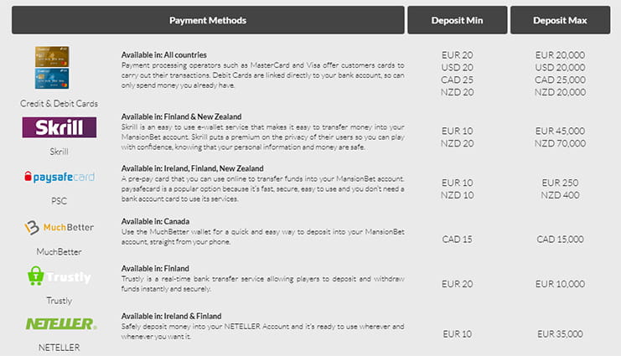Click 'Available in: Finland & New Zealand' heading

181,116
